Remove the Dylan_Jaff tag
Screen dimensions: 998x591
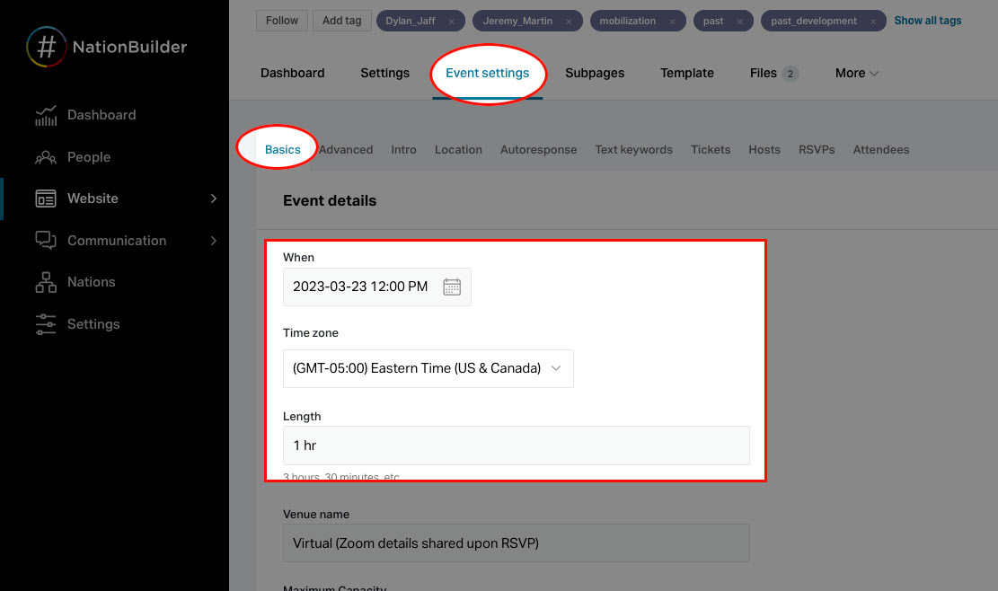click(453, 21)
